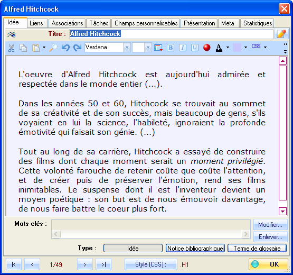Click the Modifier... button

(270, 225)
